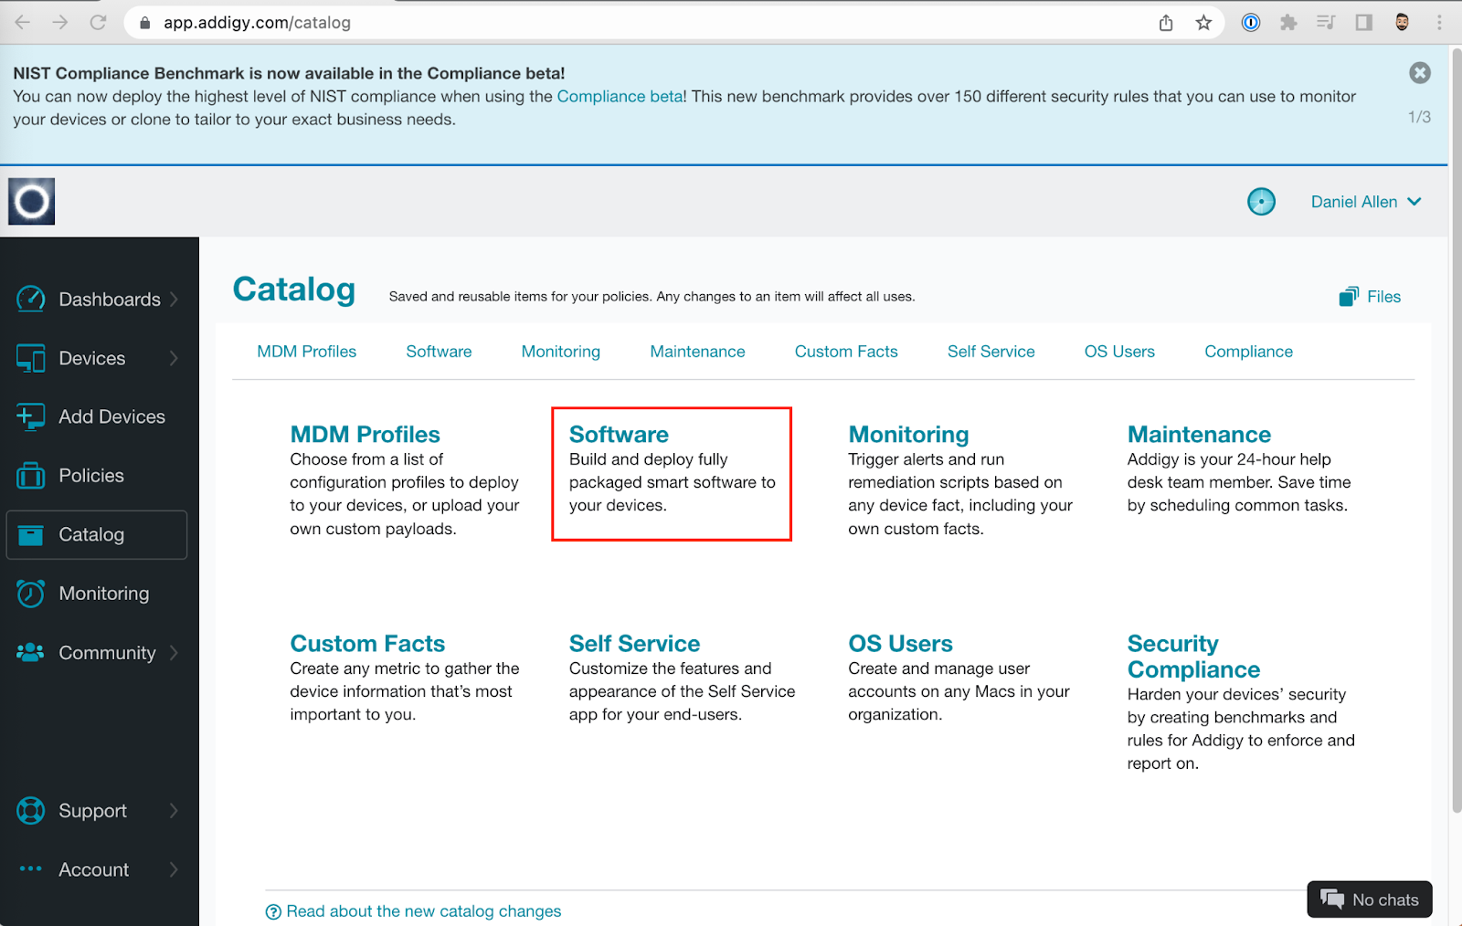
Task: Select the Monitoring alarm icon in sidebar
Action: click(30, 593)
